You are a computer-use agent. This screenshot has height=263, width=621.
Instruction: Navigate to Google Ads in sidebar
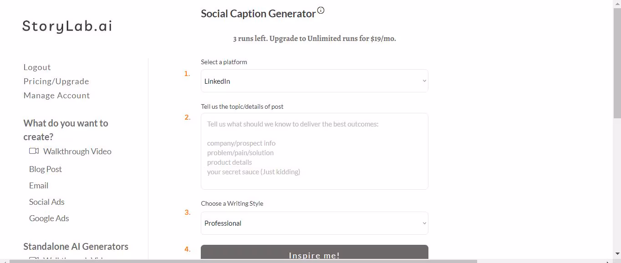click(x=49, y=218)
